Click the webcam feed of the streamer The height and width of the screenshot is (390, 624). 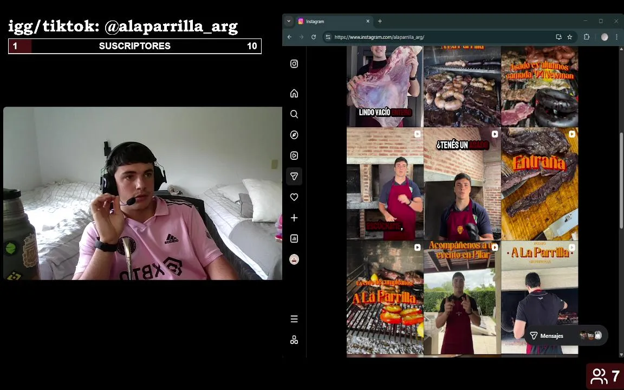click(142, 193)
